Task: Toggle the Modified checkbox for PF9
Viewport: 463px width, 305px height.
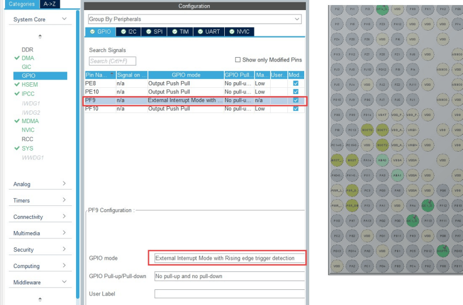Action: point(296,100)
